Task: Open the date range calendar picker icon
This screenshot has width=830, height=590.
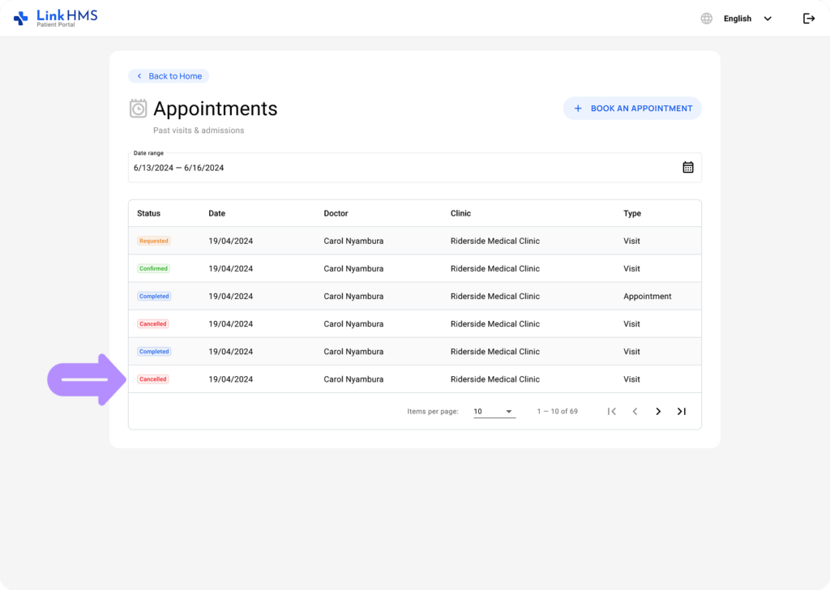Action: point(687,167)
